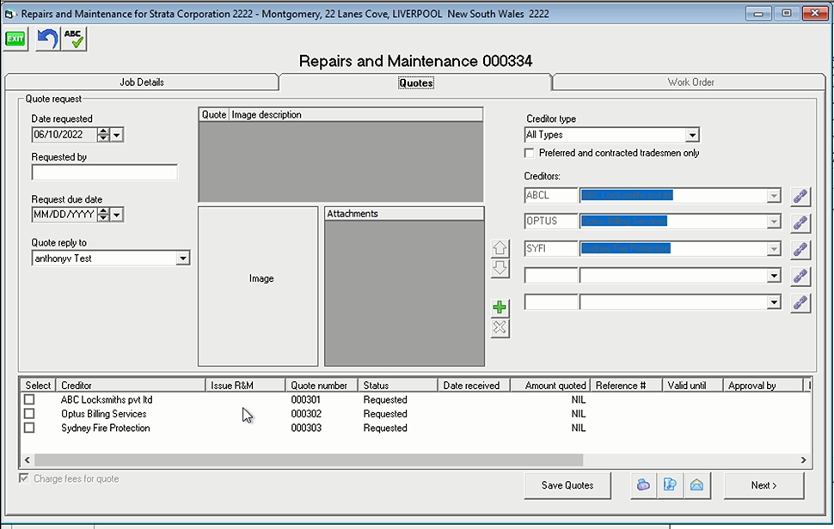Click the Request due date spinner arrows

(x=103, y=215)
